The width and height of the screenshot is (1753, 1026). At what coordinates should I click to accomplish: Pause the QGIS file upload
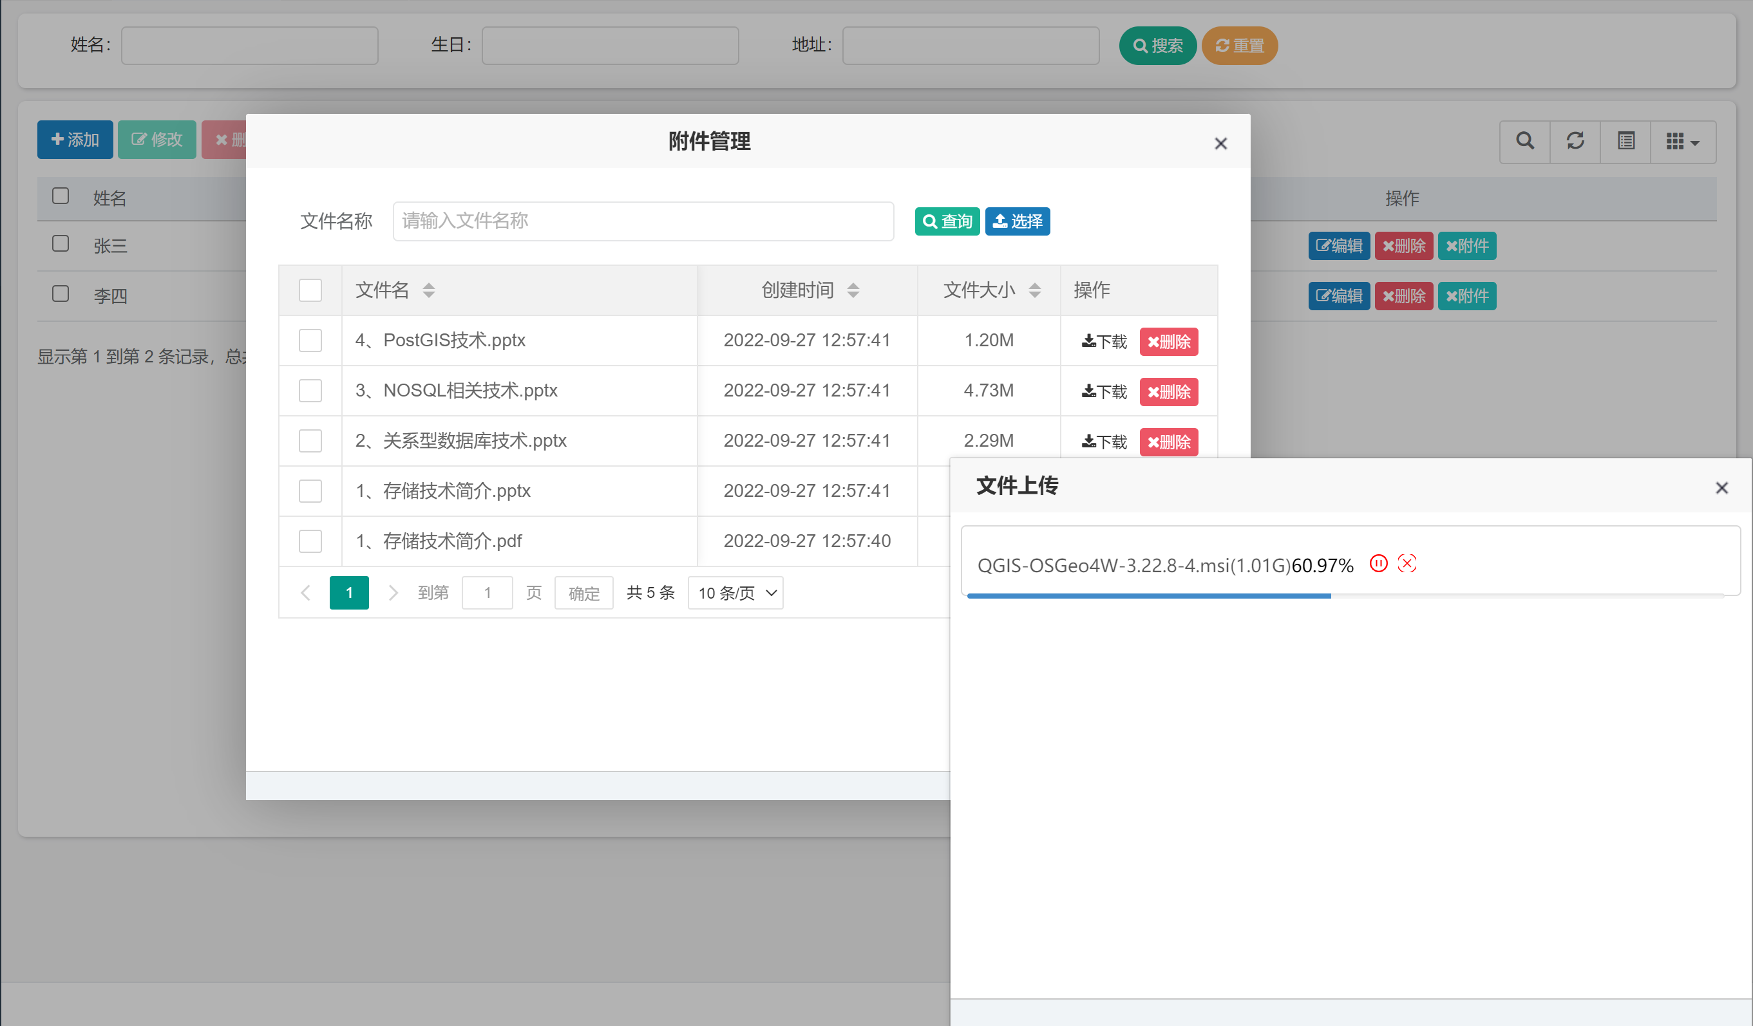pos(1378,563)
